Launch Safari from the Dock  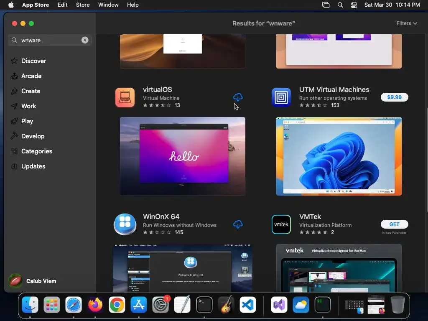74,305
